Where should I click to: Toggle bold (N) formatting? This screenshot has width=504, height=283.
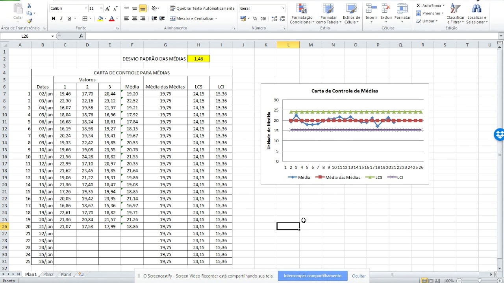point(54,18)
